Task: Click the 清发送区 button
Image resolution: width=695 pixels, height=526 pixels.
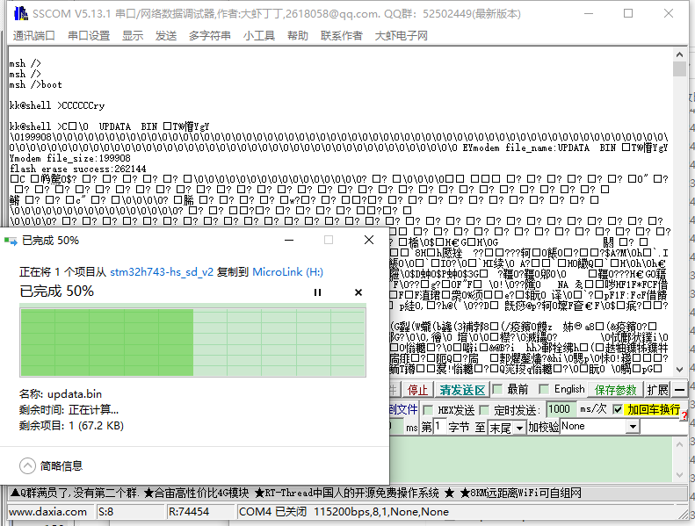Action: pyautogui.click(x=462, y=390)
